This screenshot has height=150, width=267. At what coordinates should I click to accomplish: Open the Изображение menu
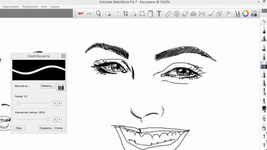[x=30, y=7]
